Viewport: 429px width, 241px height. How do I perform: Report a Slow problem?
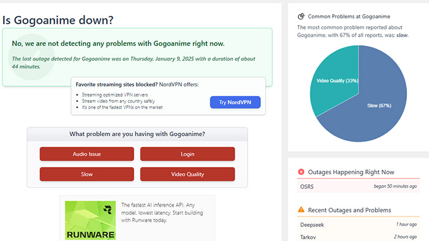87,174
